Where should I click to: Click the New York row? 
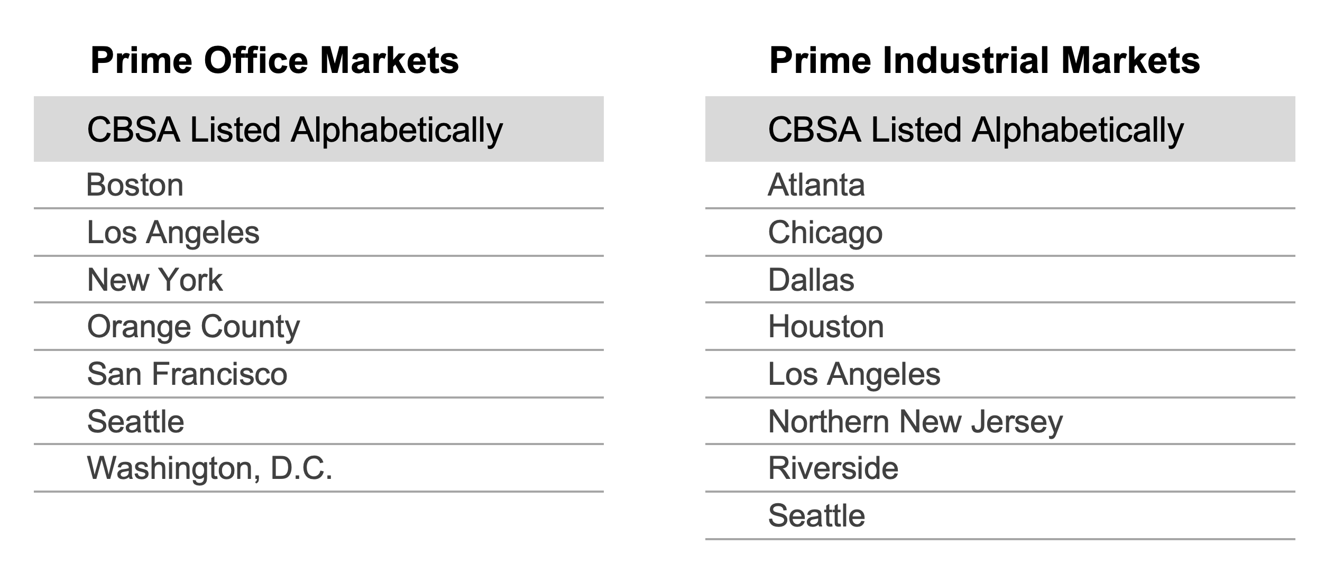click(x=319, y=279)
